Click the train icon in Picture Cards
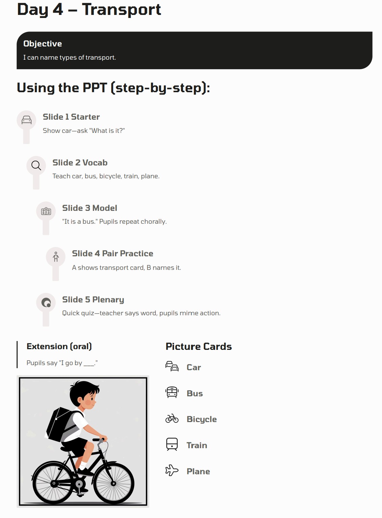Viewport: 382px width, 518px height. (x=172, y=444)
